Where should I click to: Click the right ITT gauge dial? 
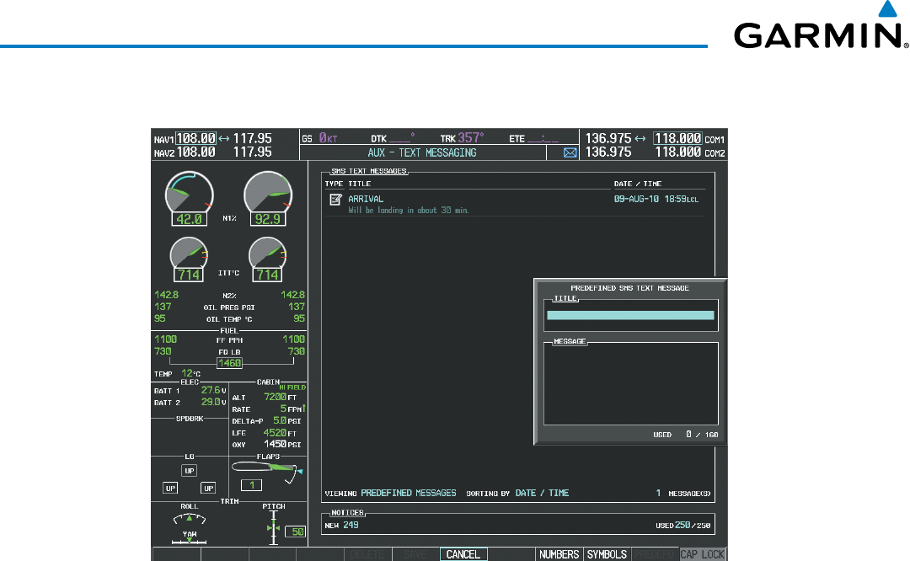point(267,254)
